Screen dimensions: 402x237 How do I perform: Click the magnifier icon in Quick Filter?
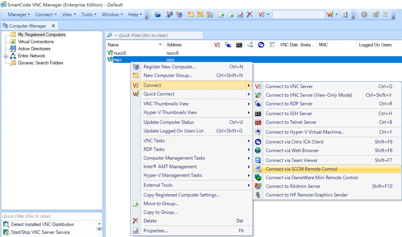(x=110, y=35)
